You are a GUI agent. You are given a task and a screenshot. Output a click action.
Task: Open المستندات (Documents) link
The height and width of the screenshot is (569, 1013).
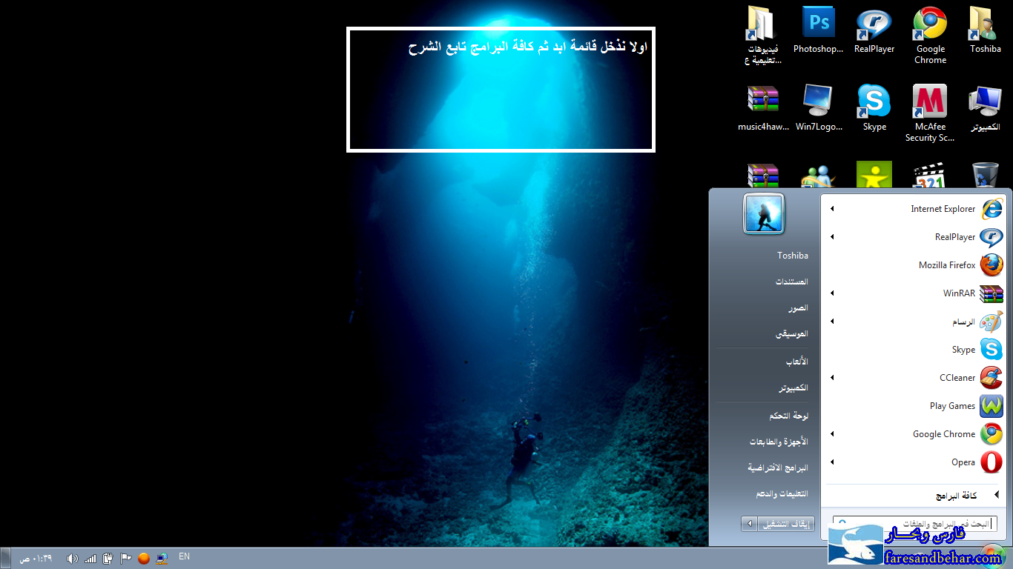tap(791, 282)
